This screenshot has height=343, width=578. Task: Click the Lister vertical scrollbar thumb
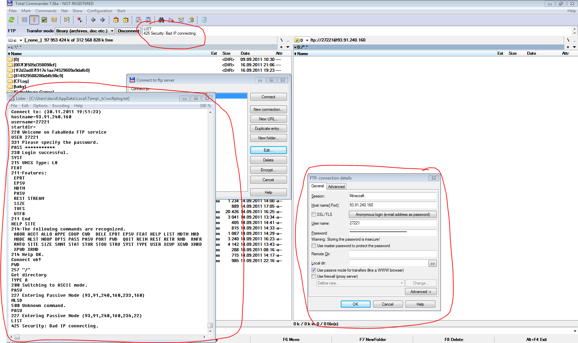tap(210, 325)
